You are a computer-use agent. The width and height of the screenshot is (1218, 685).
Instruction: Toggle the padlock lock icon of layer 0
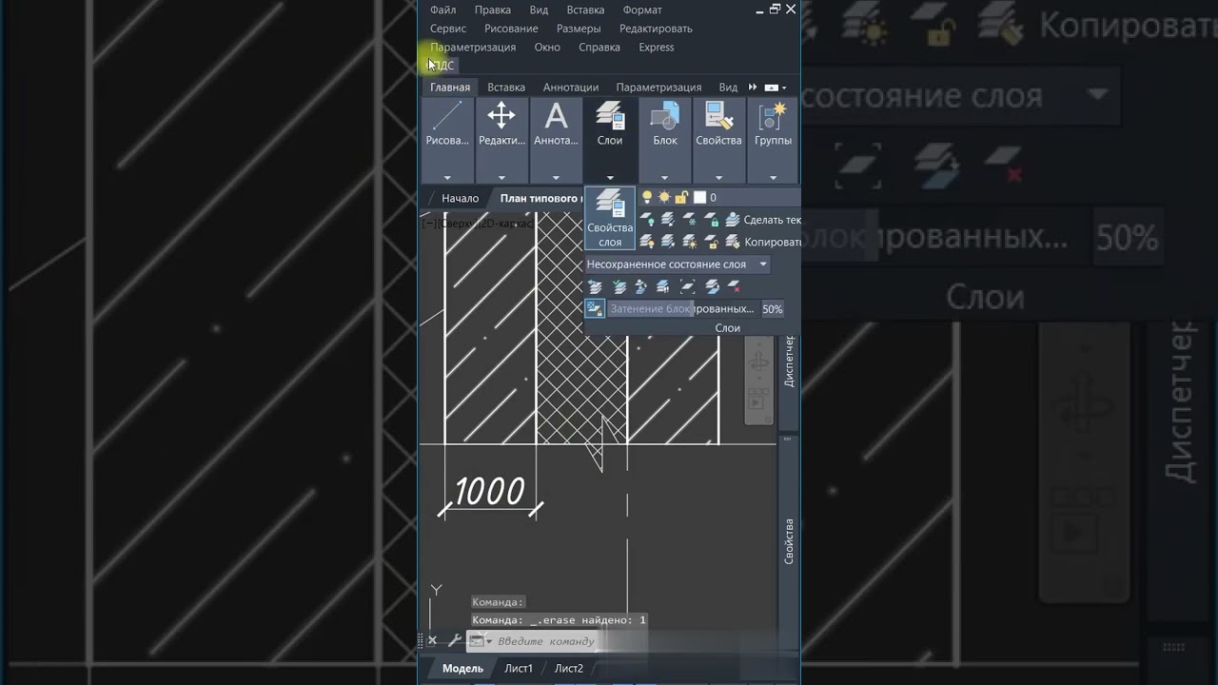coord(681,197)
